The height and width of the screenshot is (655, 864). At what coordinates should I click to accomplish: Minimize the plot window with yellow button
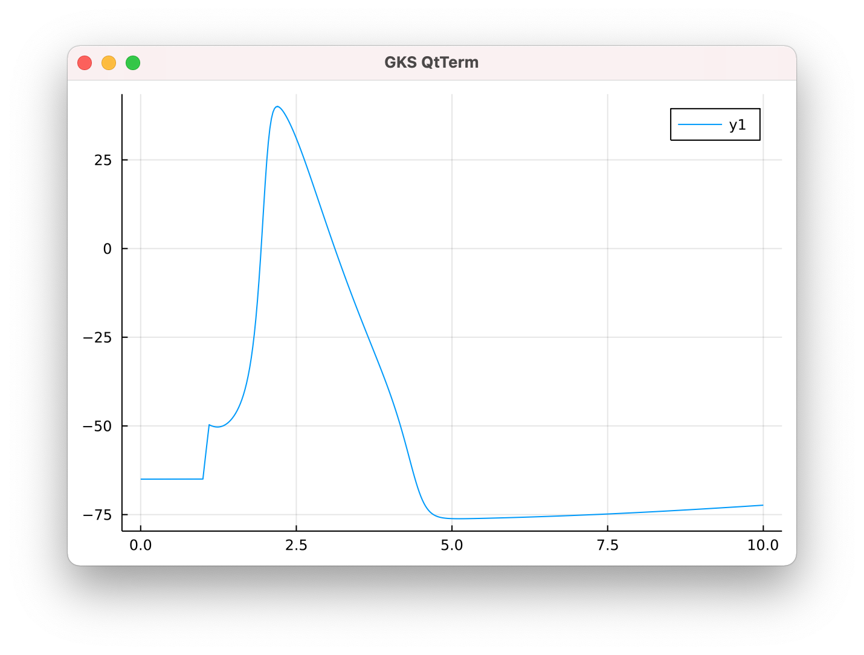109,63
